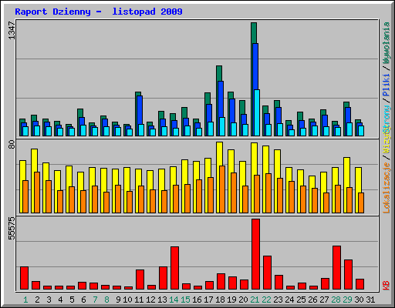Click day label 24 on the x-axis
Image resolution: width=395 pixels, height=308 pixels.
click(x=289, y=300)
